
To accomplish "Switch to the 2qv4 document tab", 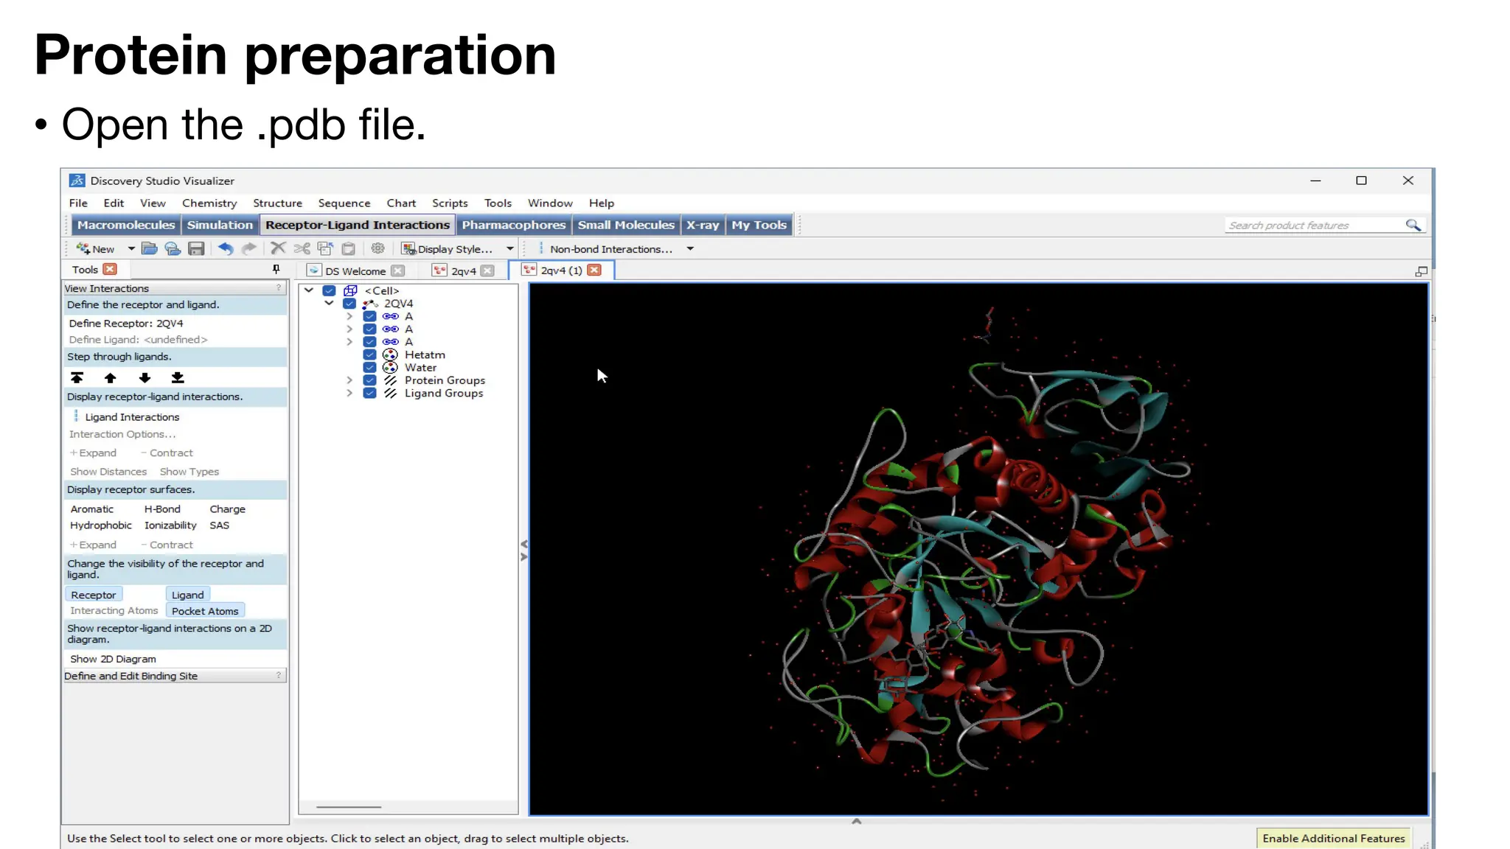I will (463, 270).
